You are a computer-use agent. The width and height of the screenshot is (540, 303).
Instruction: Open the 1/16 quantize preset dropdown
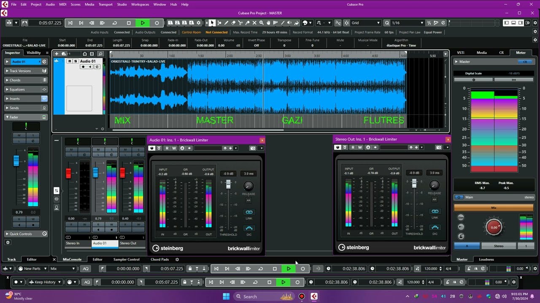coord(407,23)
